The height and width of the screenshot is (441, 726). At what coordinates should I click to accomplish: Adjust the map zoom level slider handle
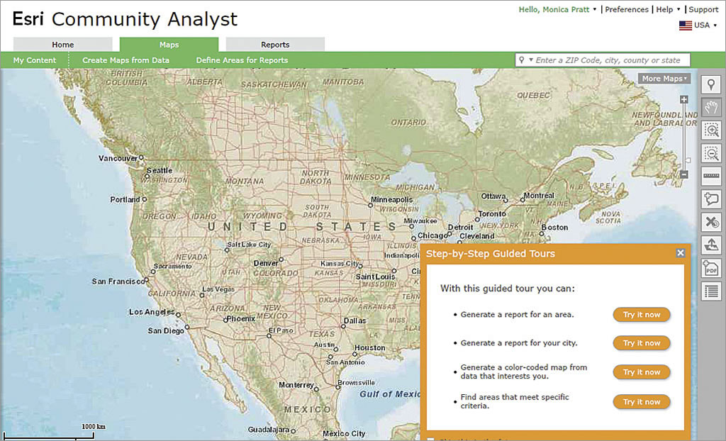[x=688, y=160]
